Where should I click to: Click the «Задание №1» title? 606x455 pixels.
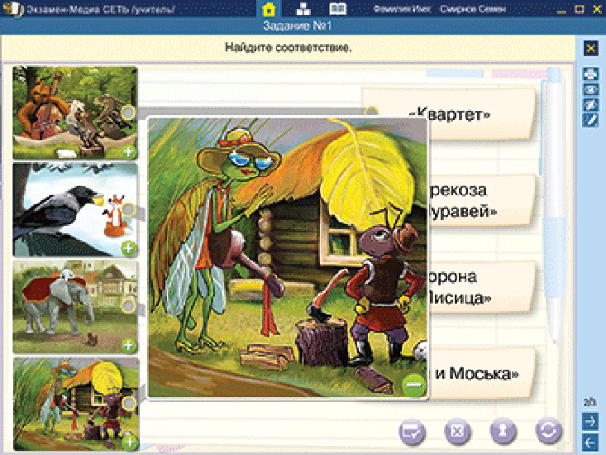[x=298, y=26]
